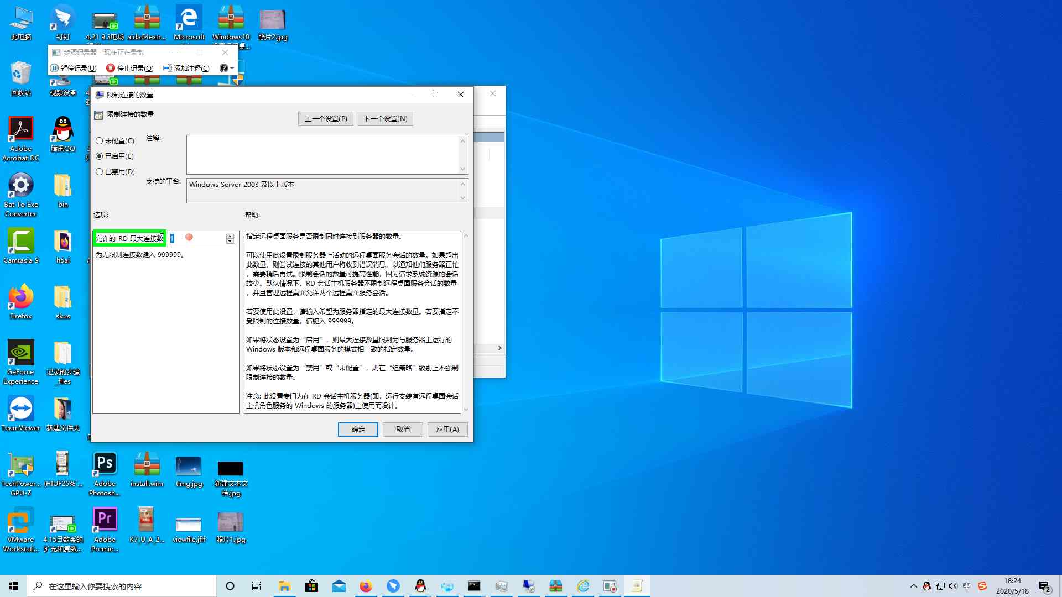Add a comment with 添加注释(C)
The image size is (1062, 597).
[x=186, y=68]
